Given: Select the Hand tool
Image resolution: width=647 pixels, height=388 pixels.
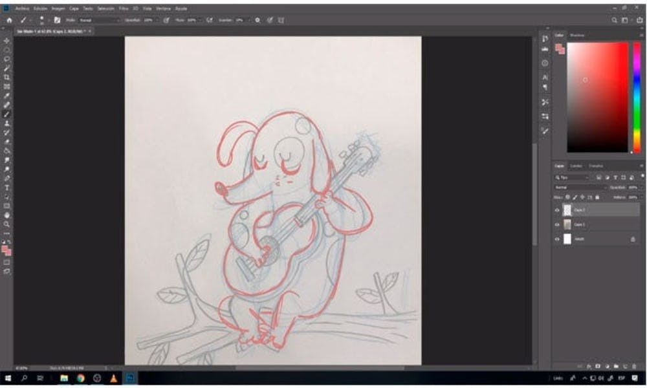Looking at the screenshot, I should (7, 215).
